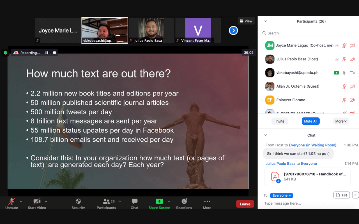Click the File attach button in chat
The width and height of the screenshot is (359, 224).
click(342, 195)
